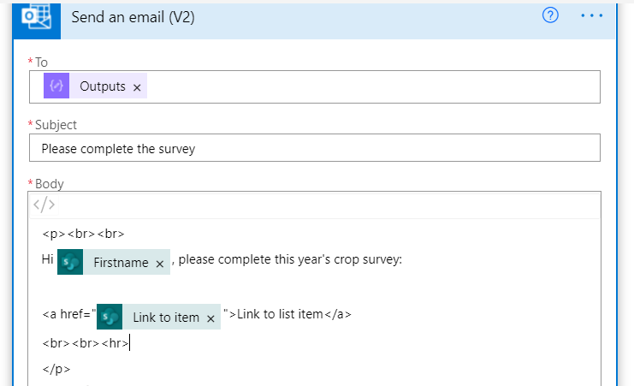The width and height of the screenshot is (634, 386).
Task: Click the Outlook connector icon
Action: pos(37,18)
